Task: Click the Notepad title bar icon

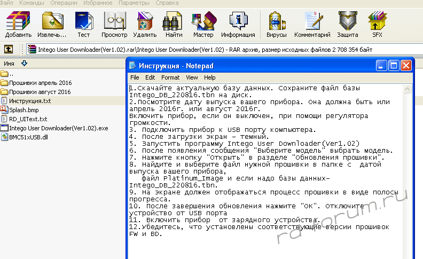Action: 132,66
